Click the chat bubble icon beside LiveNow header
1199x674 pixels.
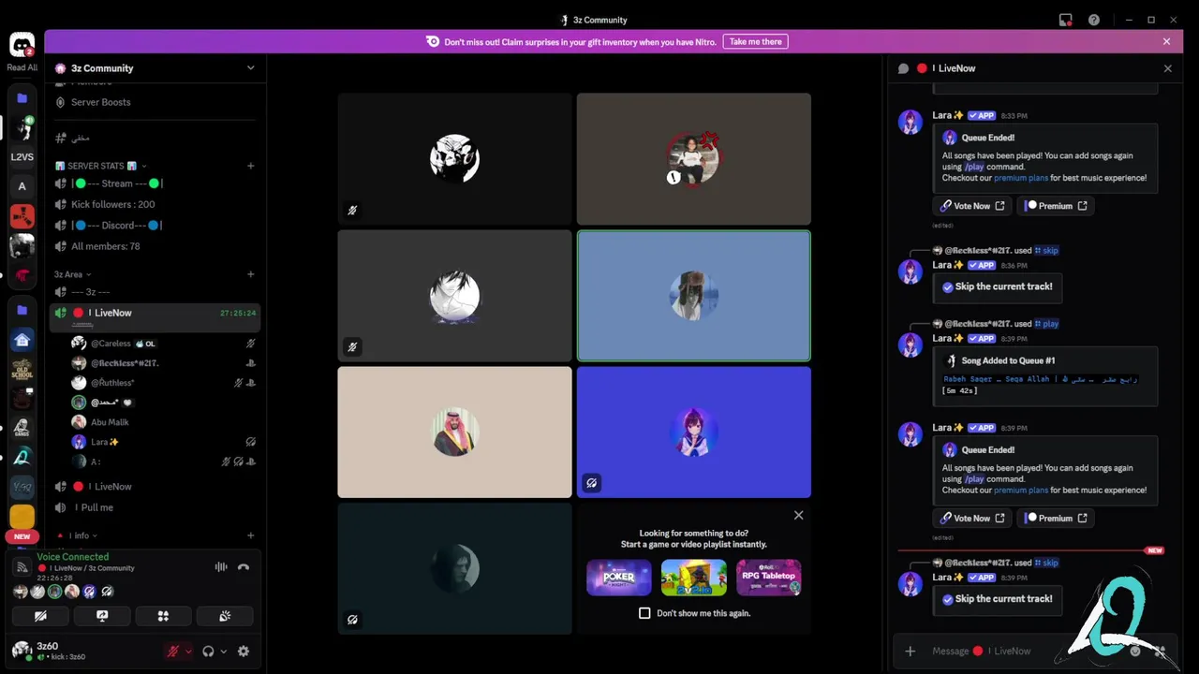click(903, 68)
